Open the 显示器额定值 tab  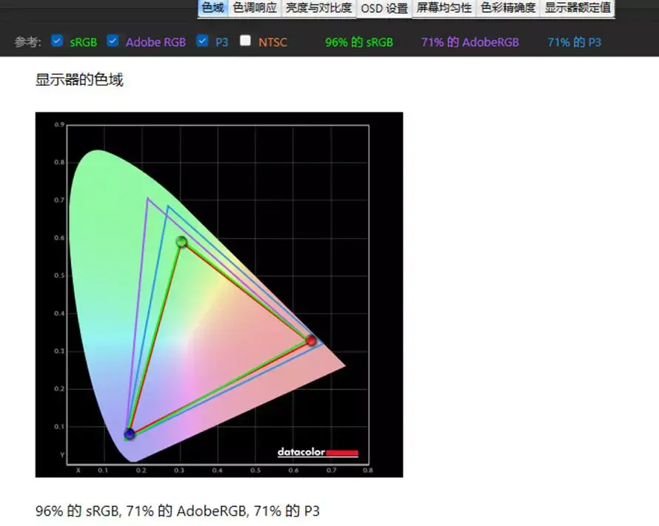point(578,8)
